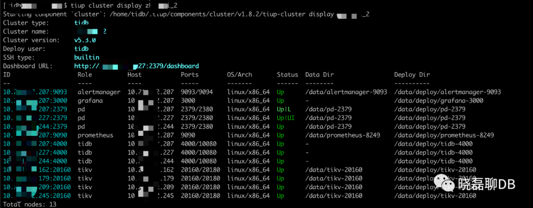Click the ID column header
The height and width of the screenshot is (208, 533).
point(7,75)
